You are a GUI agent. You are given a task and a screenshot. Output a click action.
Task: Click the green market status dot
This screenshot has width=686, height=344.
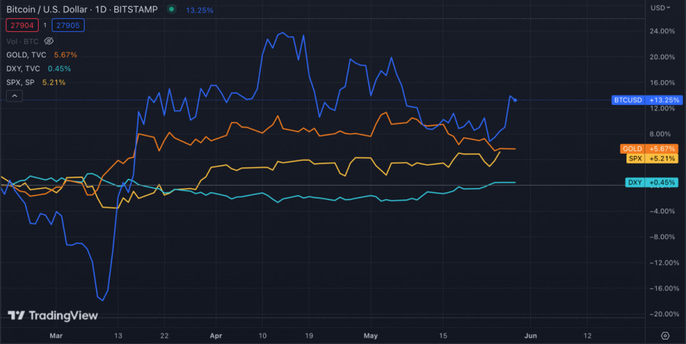click(x=171, y=9)
